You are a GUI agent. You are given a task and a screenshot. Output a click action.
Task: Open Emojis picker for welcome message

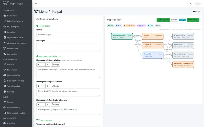coord(55,65)
